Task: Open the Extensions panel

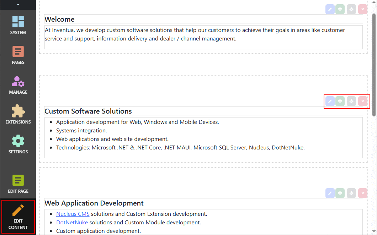Action: 18,115
